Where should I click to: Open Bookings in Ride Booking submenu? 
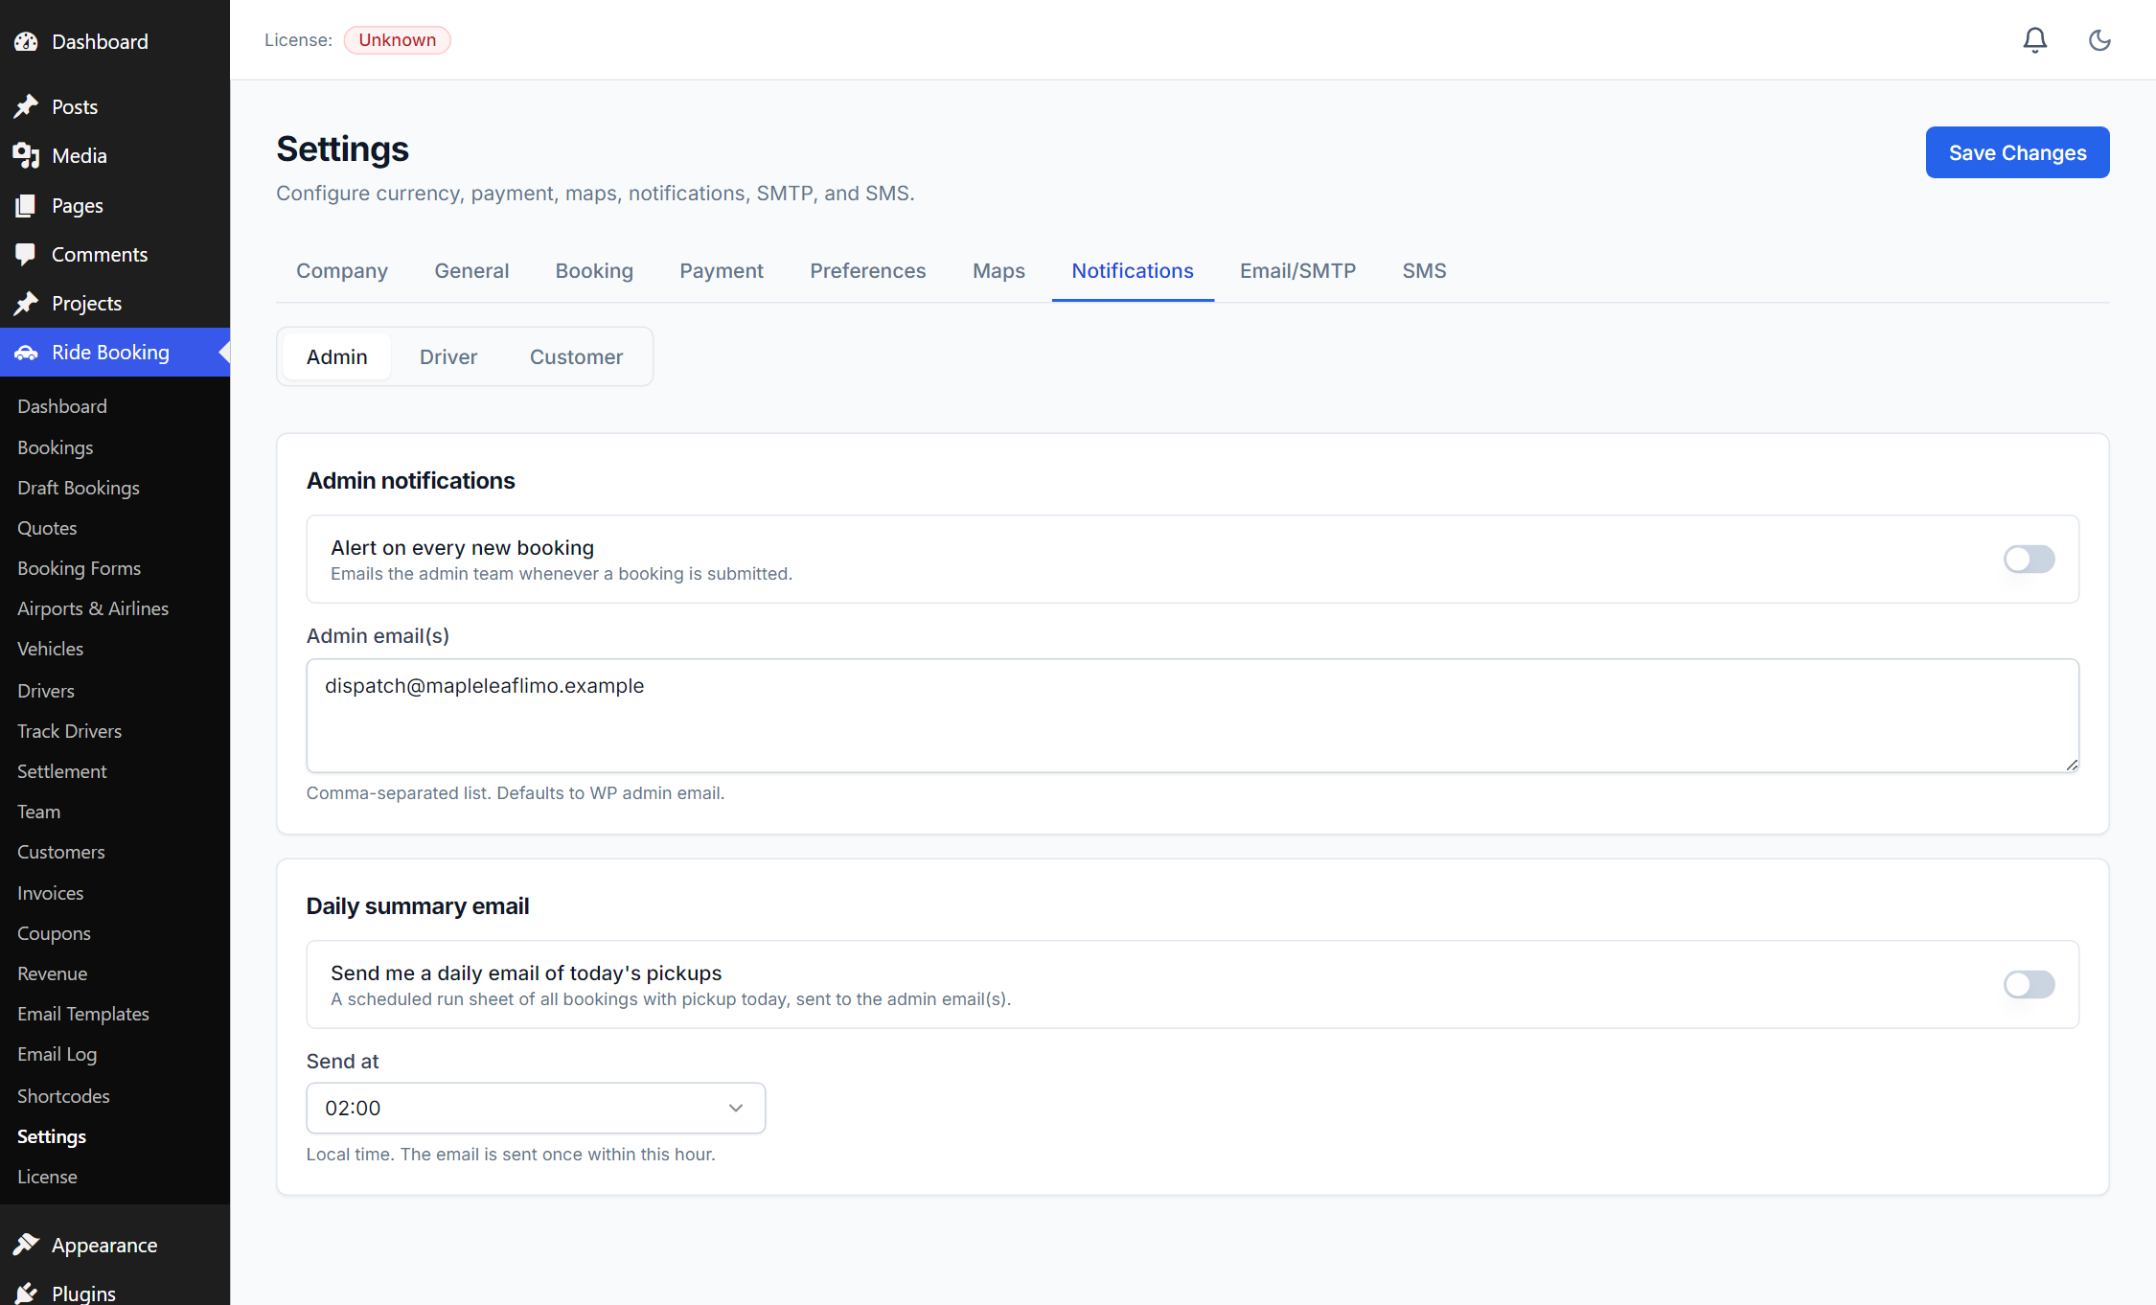pyautogui.click(x=56, y=447)
